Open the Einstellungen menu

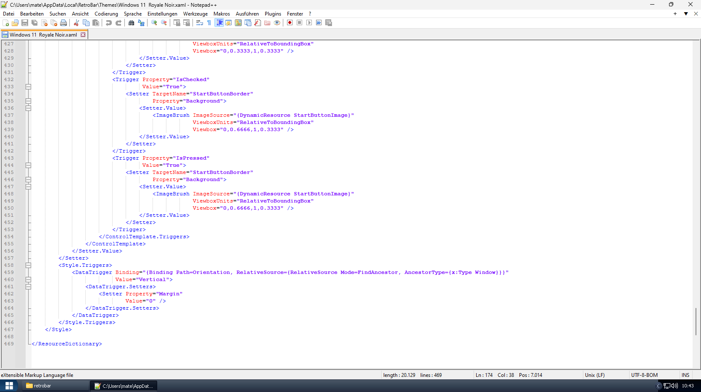(x=162, y=14)
